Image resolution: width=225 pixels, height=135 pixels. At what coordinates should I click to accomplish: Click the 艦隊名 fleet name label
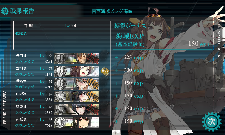21,34
